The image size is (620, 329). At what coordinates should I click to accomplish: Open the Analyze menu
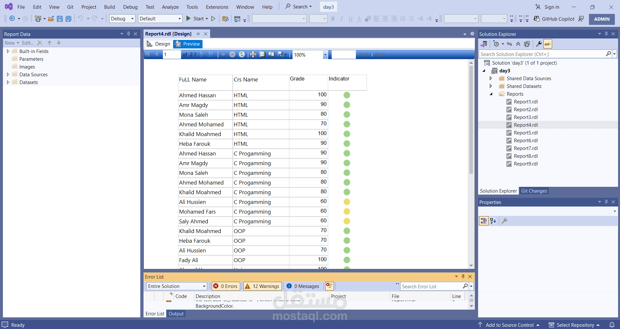tap(170, 7)
